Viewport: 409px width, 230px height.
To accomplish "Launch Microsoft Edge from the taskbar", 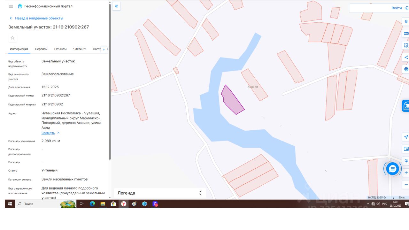I will [x=92, y=204].
